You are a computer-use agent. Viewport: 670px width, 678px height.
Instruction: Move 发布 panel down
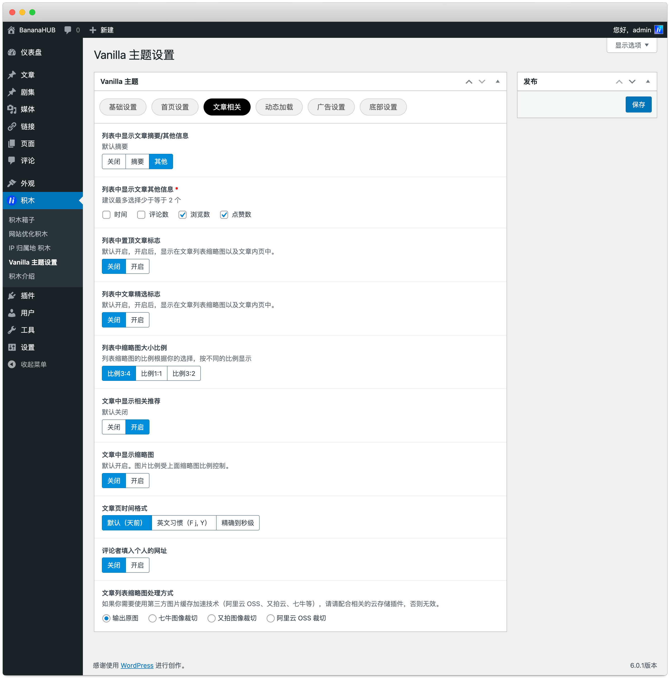click(632, 81)
